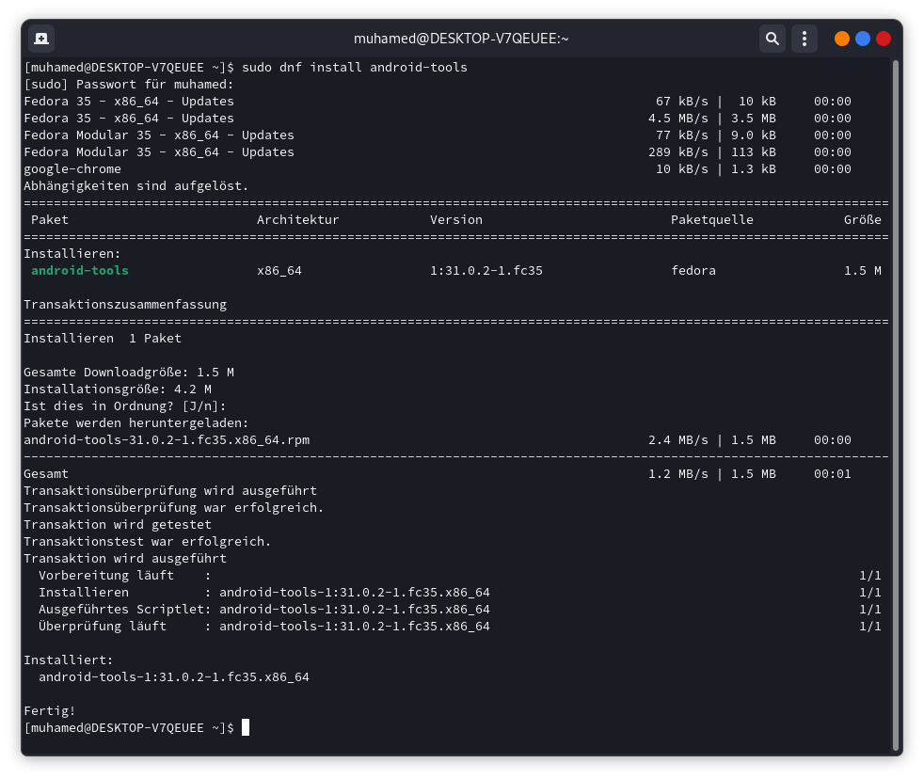
Task: Click the "113 kB" download size
Action: pyautogui.click(x=754, y=152)
